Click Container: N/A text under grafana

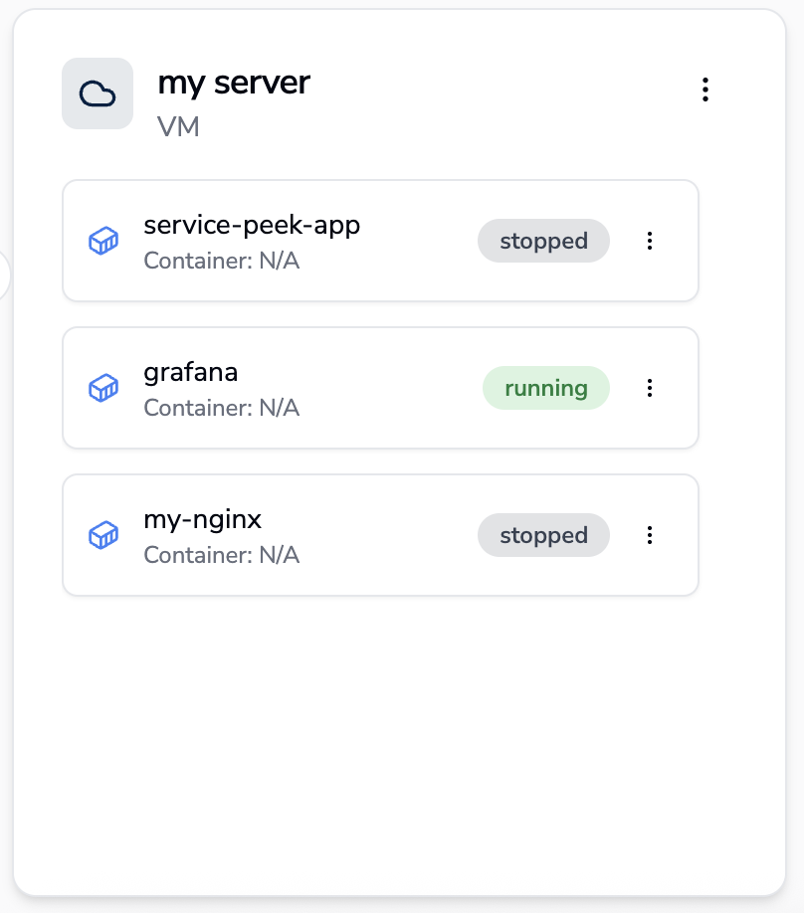[x=221, y=408]
